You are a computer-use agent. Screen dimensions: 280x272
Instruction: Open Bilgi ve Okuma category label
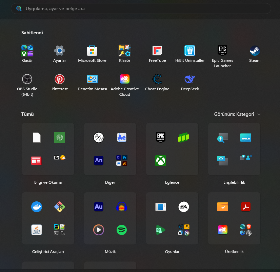tap(48, 182)
